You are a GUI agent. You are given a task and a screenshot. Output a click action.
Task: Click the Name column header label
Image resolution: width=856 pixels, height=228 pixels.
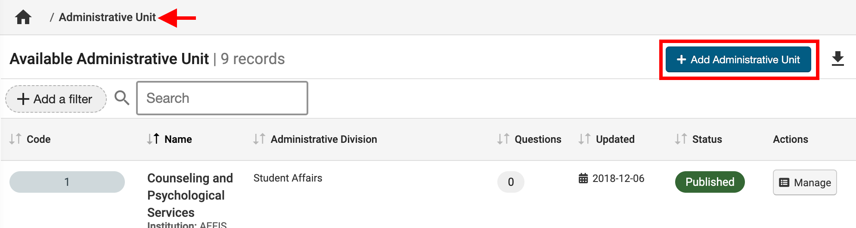(x=178, y=139)
